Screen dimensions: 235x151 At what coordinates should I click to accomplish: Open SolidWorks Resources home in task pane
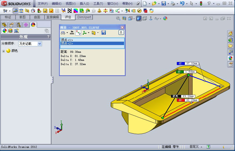tap(230, 34)
